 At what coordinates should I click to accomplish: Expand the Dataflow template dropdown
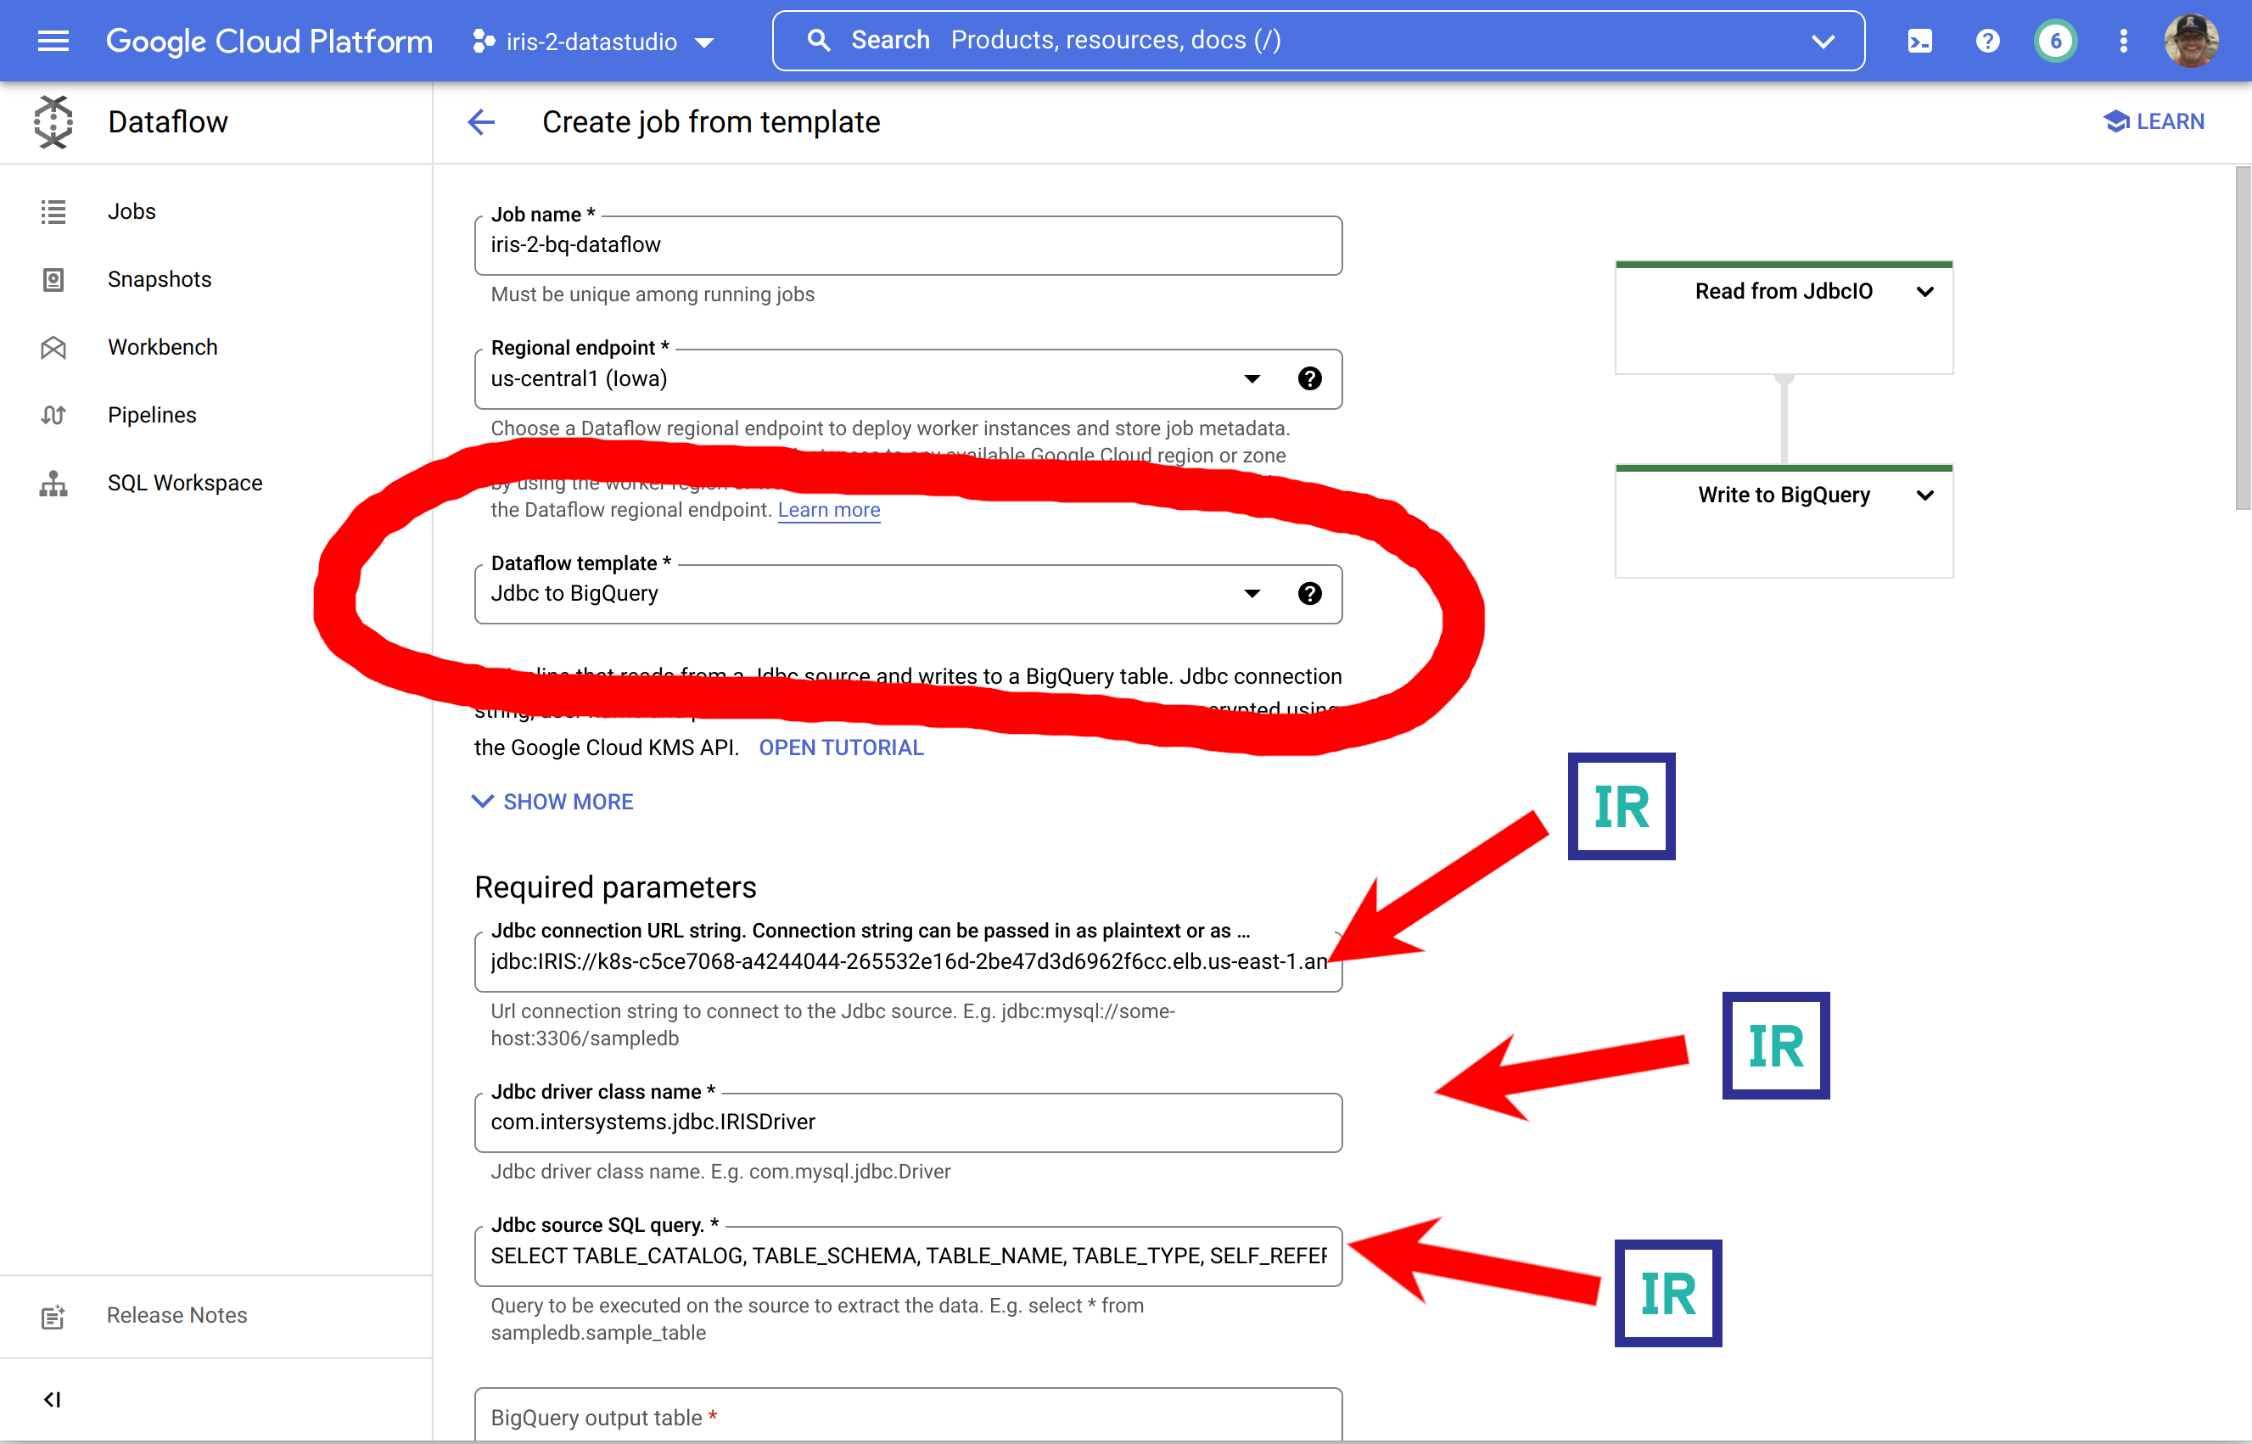click(x=1252, y=594)
